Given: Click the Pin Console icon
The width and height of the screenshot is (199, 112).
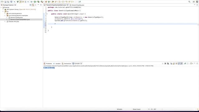Looking at the screenshot, I should pyautogui.click(x=185, y=63).
